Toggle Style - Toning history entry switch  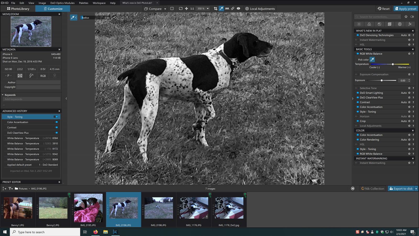[56, 117]
